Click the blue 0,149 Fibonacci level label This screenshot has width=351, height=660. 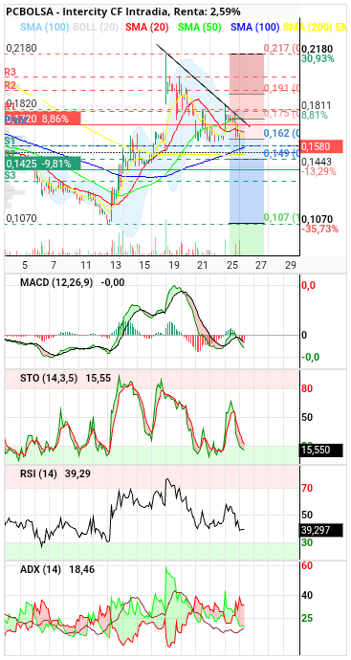coord(281,154)
